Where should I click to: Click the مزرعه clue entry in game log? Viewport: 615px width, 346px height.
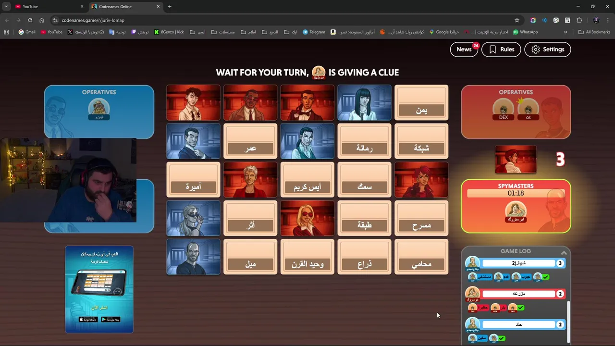[x=519, y=294]
